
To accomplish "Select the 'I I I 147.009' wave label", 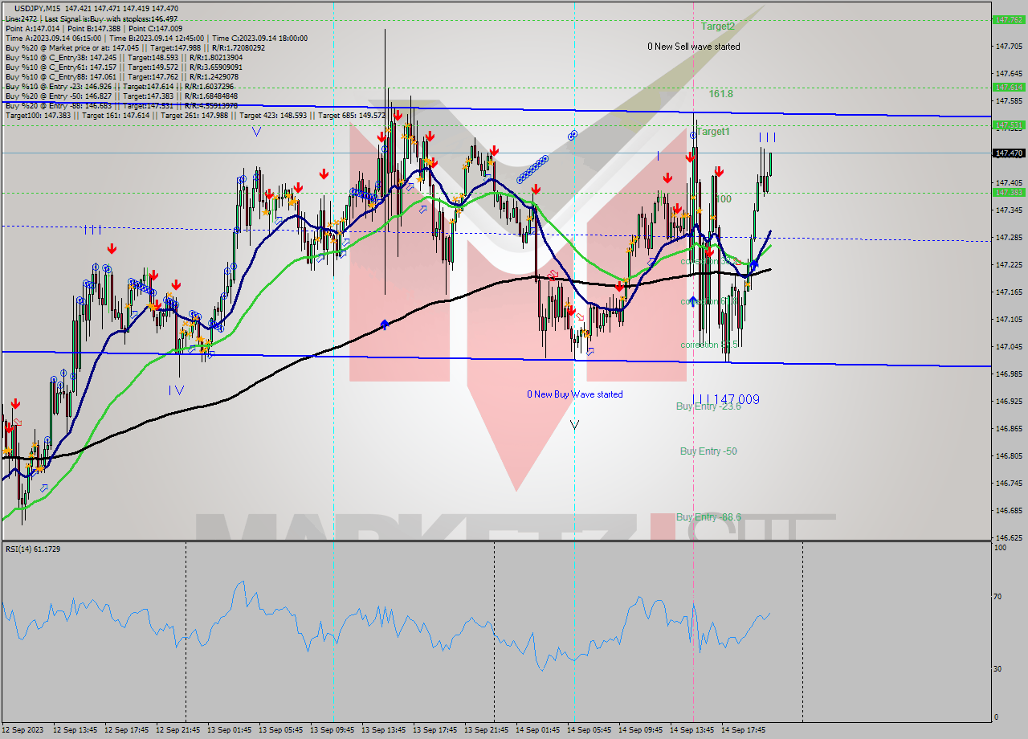I will [x=728, y=399].
